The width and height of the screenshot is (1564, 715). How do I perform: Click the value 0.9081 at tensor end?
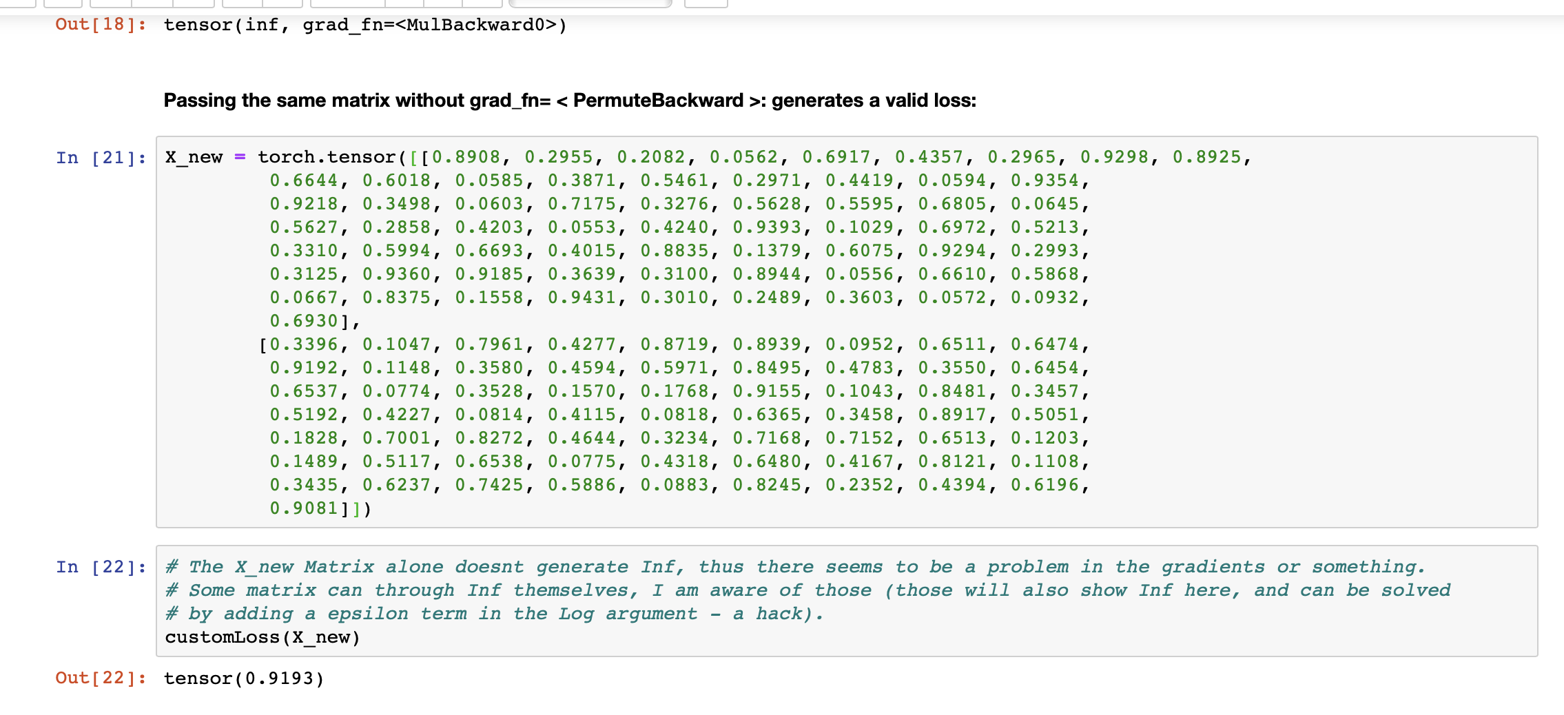pos(304,508)
